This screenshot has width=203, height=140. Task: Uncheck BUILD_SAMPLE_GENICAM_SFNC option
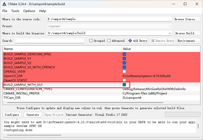[x=124, y=54]
